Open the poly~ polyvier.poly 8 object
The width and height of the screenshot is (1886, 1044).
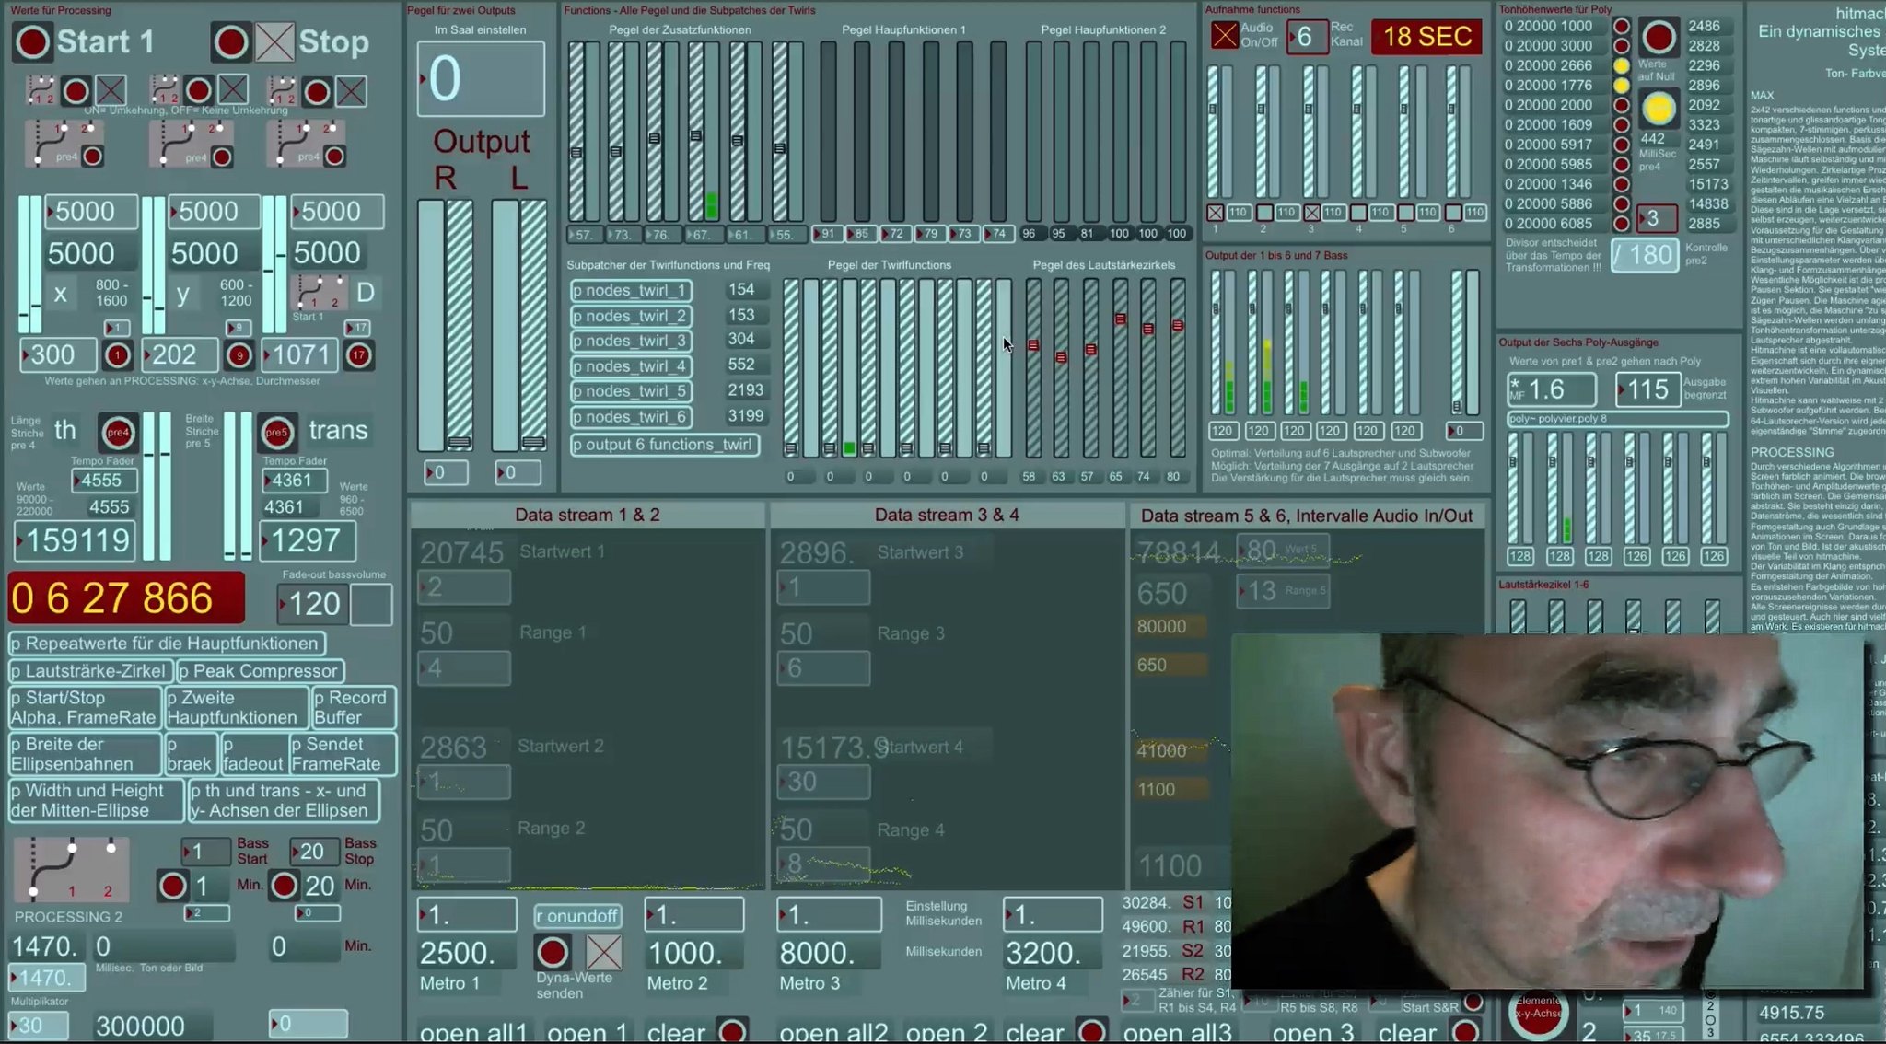tap(1617, 419)
